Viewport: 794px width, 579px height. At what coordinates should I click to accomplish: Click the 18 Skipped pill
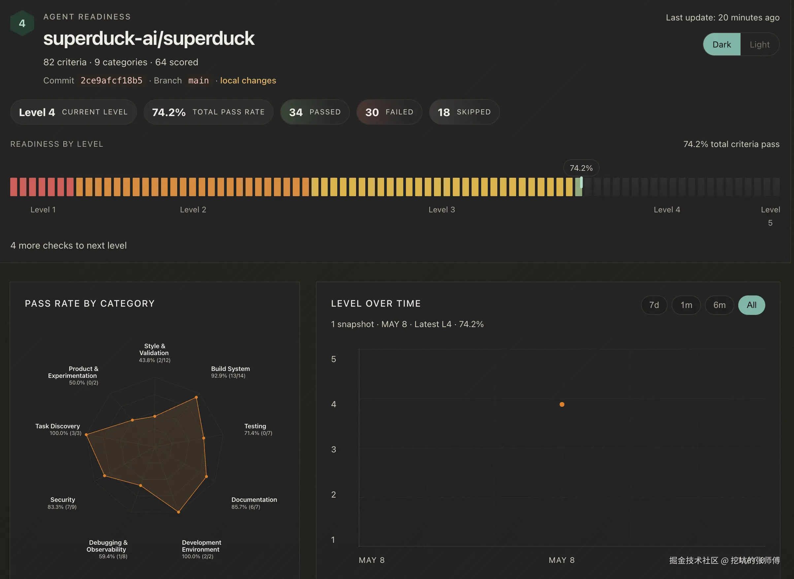click(x=464, y=112)
